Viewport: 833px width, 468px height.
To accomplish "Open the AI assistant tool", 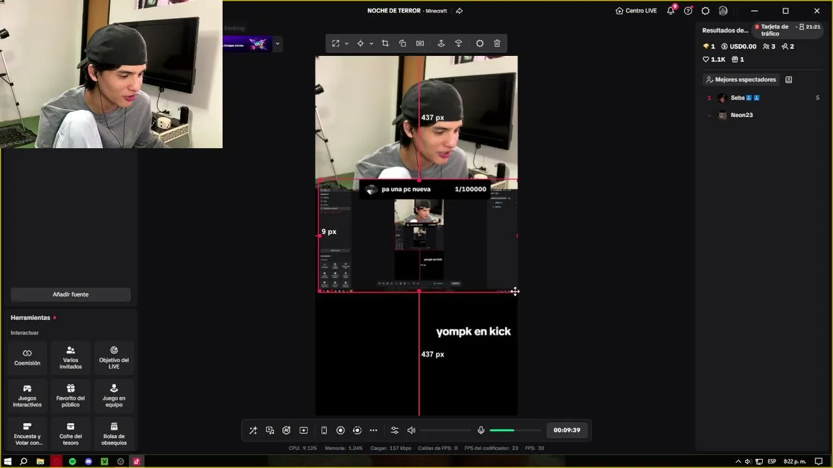I will click(286, 430).
